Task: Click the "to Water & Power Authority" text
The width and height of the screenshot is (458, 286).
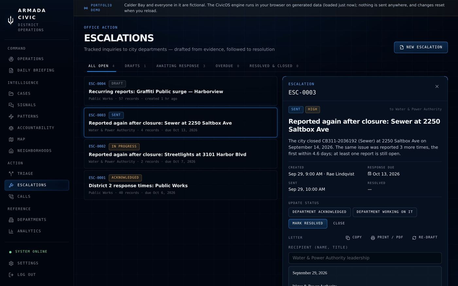Action: (x=415, y=109)
